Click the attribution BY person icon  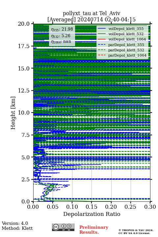64,226
